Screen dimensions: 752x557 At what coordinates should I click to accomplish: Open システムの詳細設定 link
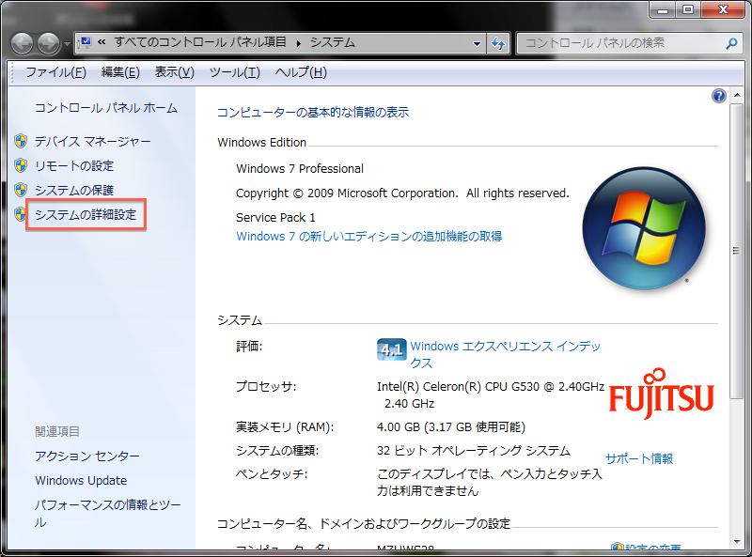86,215
